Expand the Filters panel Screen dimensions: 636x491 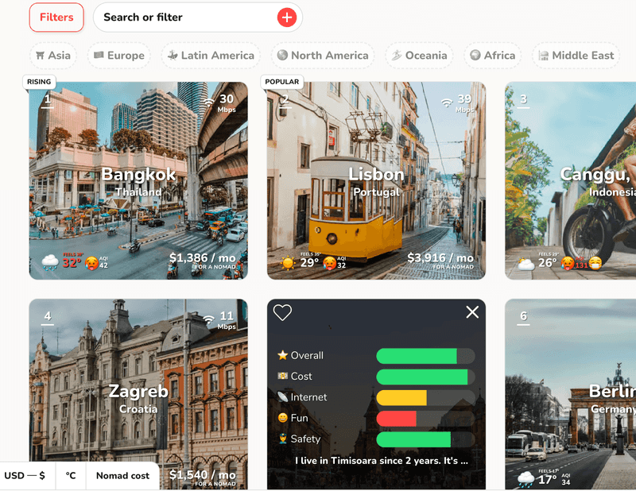point(56,17)
